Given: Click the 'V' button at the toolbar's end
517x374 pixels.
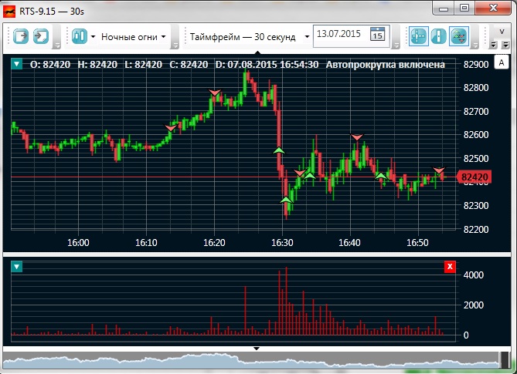Looking at the screenshot, I should pos(502,32).
